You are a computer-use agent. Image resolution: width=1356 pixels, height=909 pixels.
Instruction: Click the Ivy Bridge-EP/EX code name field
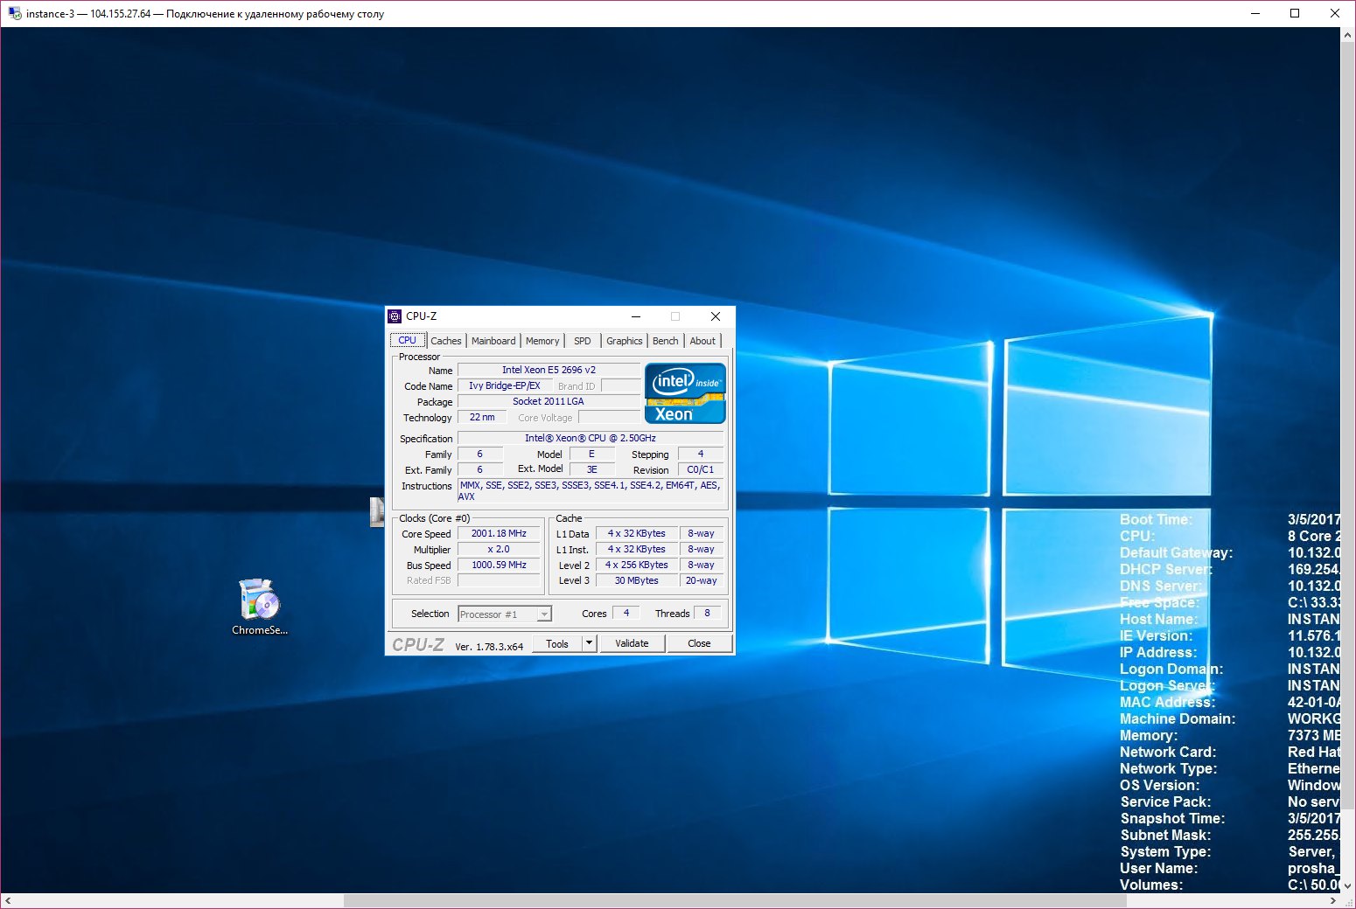pos(505,385)
